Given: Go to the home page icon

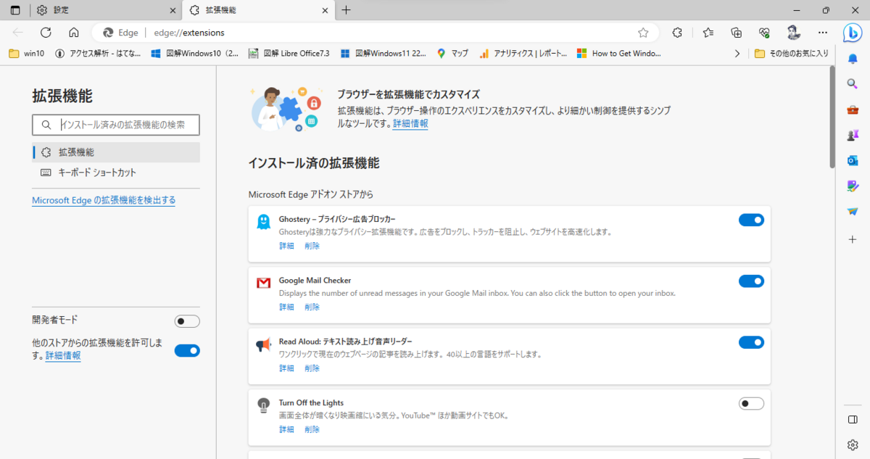Looking at the screenshot, I should click(73, 33).
